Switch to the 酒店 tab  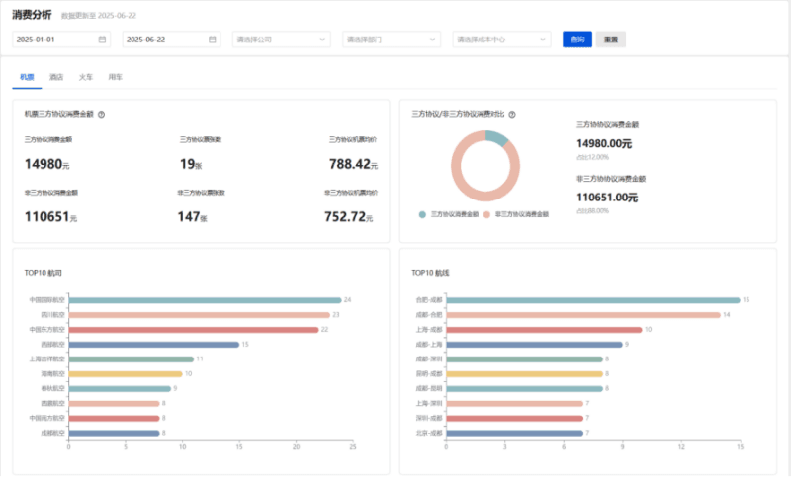point(56,76)
